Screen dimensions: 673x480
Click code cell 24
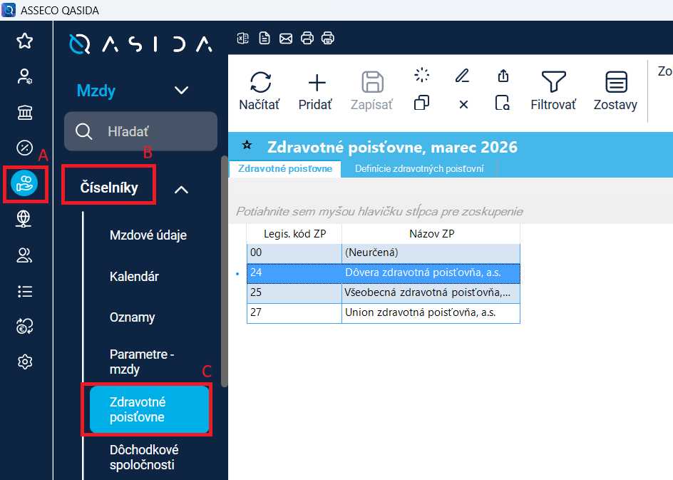[x=294, y=273]
